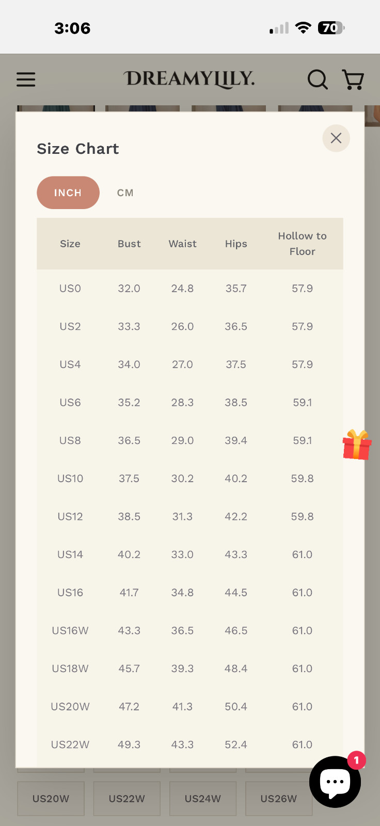Close the Size Chart popup
This screenshot has width=380, height=826.
tap(336, 138)
